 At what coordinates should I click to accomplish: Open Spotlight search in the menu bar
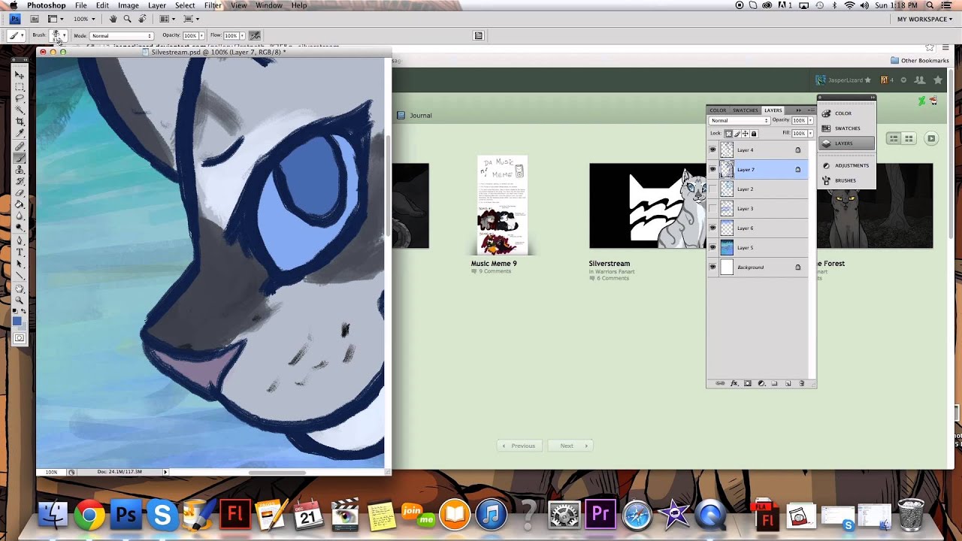click(930, 5)
